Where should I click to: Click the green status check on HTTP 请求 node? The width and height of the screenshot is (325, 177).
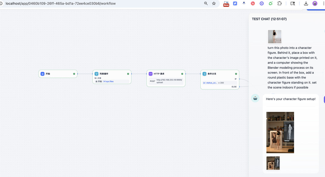pos(182,73)
